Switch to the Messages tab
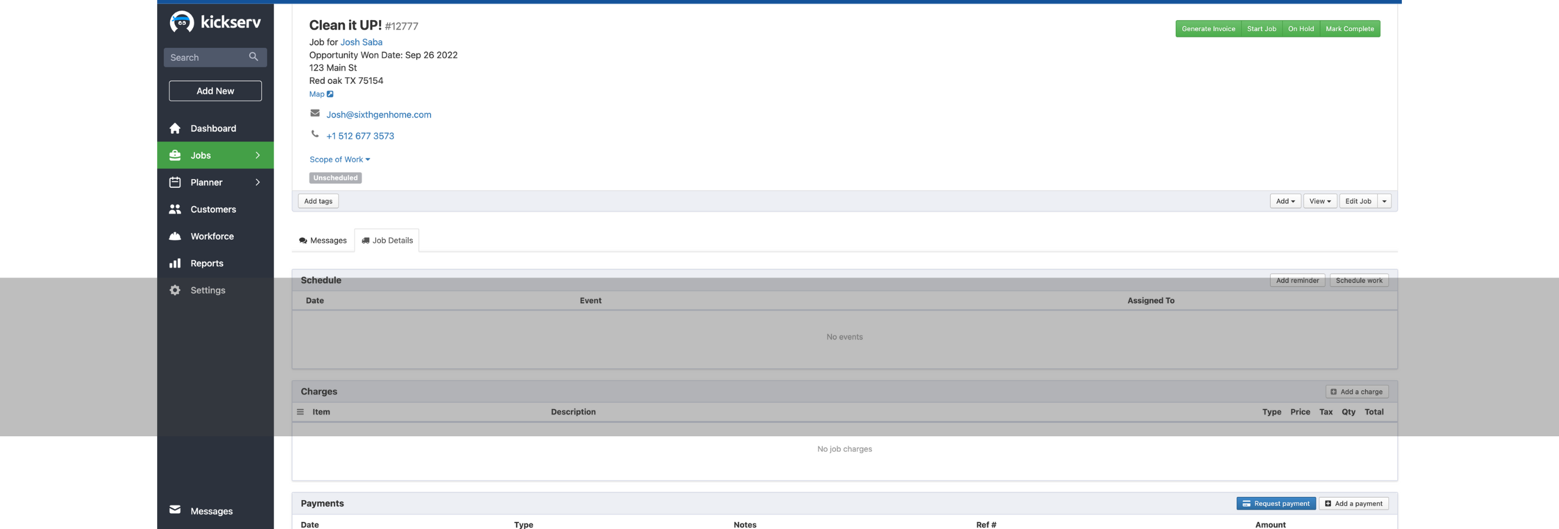This screenshot has height=529, width=1559. click(322, 240)
